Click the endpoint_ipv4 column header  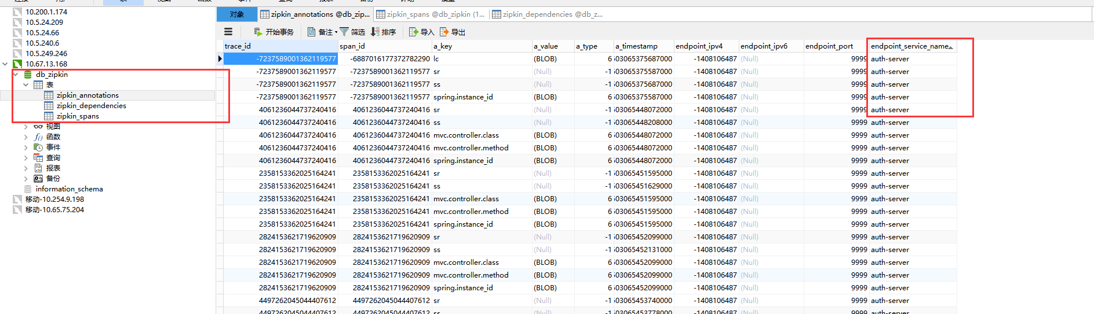click(706, 46)
